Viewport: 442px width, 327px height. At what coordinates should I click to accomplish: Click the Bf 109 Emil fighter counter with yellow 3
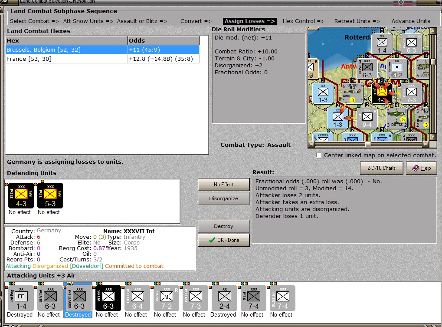(x=352, y=93)
